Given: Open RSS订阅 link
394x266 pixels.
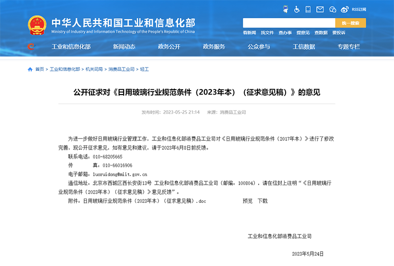Looking at the screenshot, I should pos(359,9).
